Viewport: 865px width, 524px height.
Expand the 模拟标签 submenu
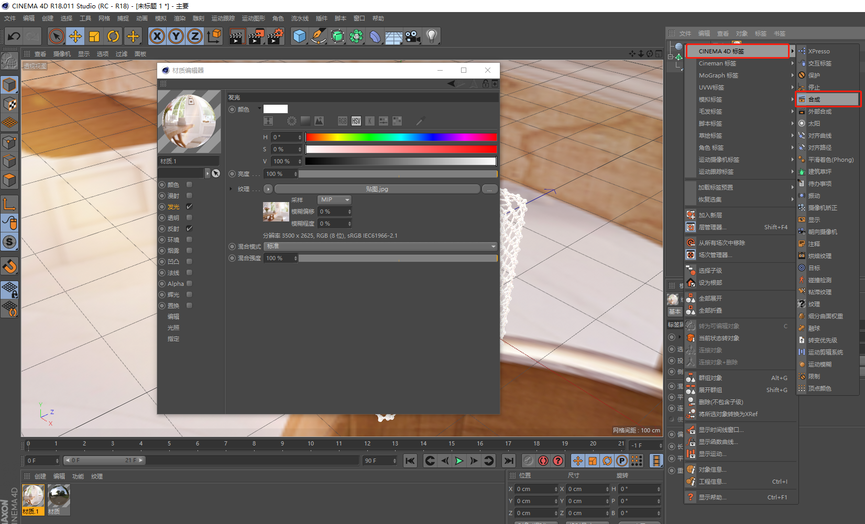click(x=740, y=99)
